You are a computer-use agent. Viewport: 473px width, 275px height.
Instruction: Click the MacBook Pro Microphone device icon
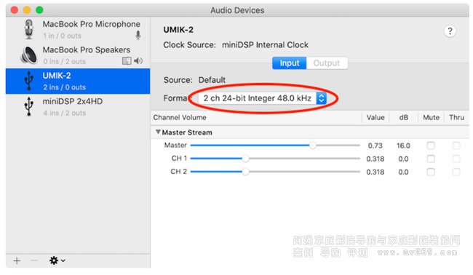pos(29,29)
